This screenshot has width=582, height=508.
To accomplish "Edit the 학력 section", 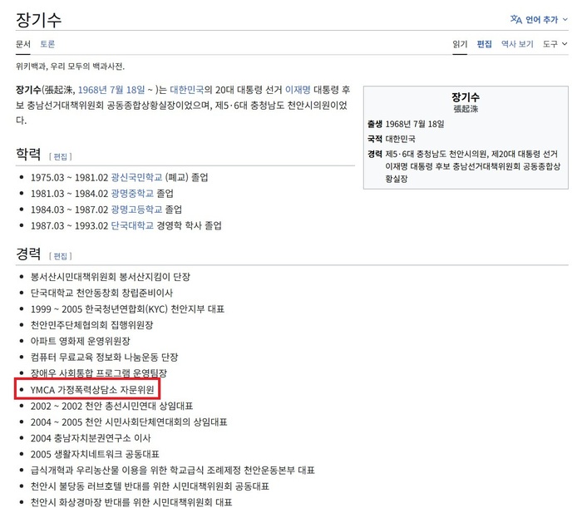I will [x=61, y=155].
